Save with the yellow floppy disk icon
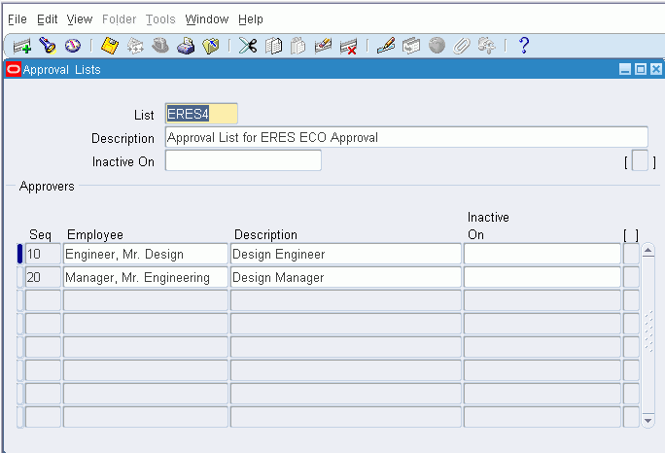This screenshot has width=665, height=453. [110, 46]
